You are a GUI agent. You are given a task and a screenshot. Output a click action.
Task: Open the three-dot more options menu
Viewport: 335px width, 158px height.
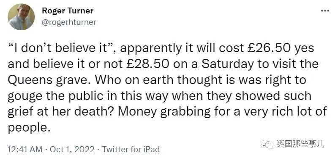(325, 11)
